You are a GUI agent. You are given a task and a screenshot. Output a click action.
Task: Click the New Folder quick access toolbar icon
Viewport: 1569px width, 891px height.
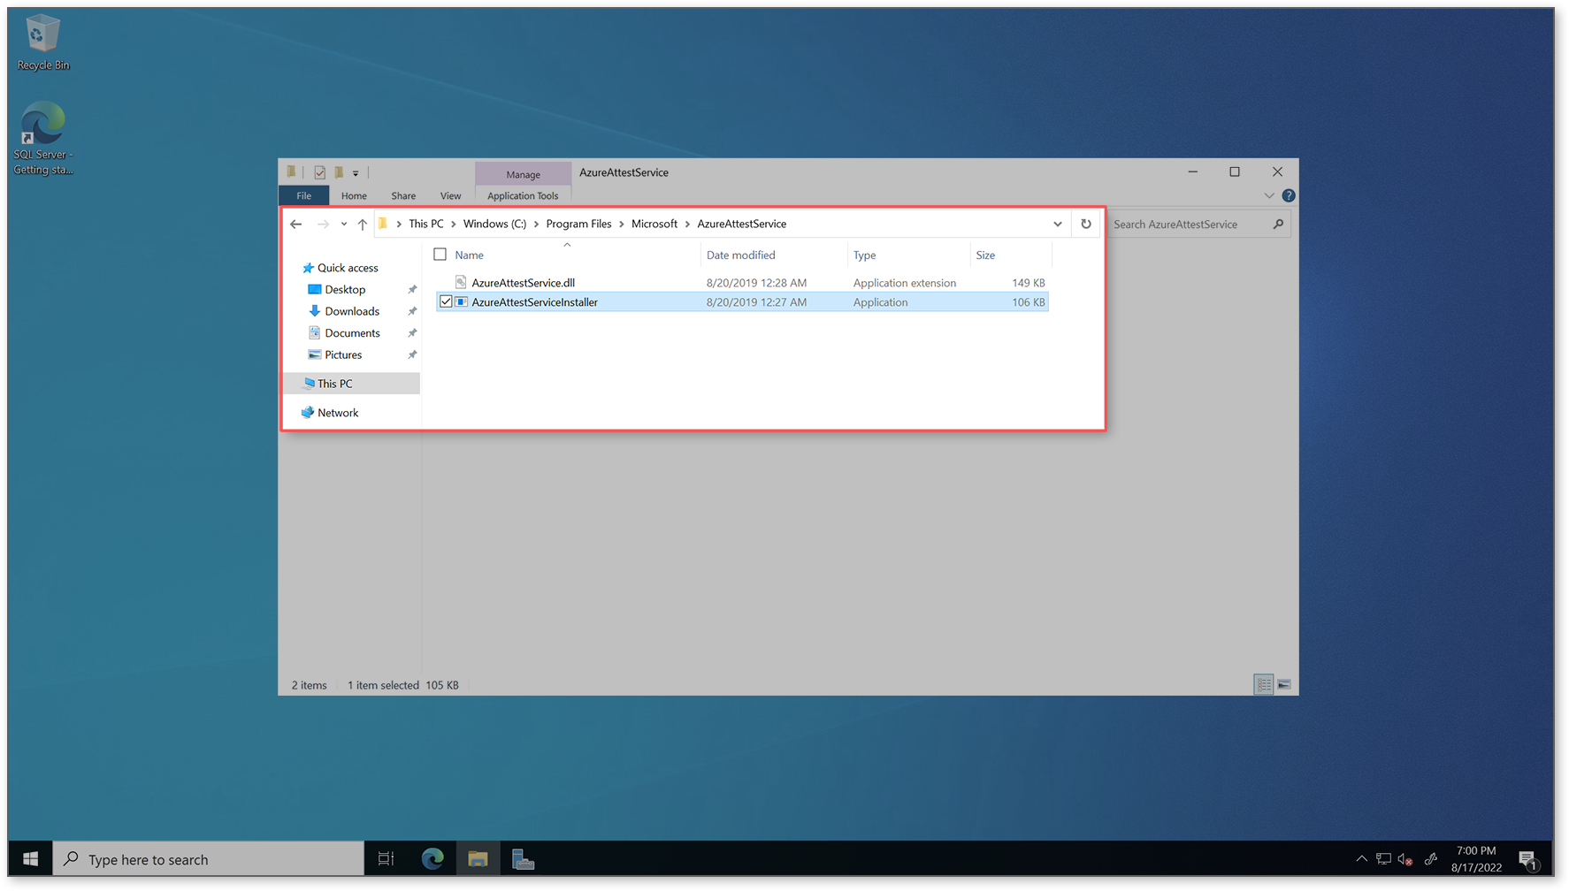339,172
